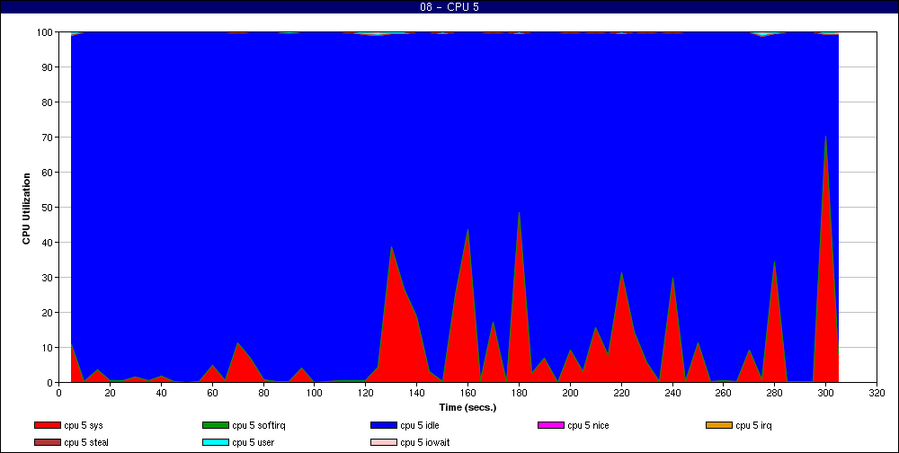Click the cyan cpu 5 user legend swatch
This screenshot has height=453, width=899.
point(215,443)
